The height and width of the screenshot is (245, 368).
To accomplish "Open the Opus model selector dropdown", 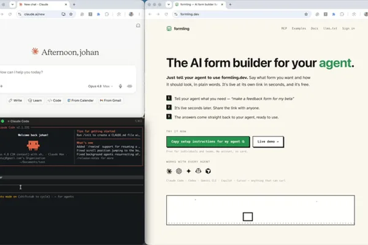I will coord(100,86).
